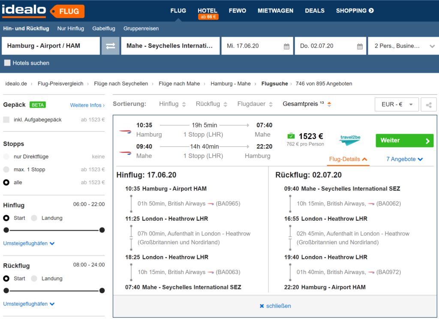Click the x icon beside schließen
The width and height of the screenshot is (439, 319).
tap(262, 306)
